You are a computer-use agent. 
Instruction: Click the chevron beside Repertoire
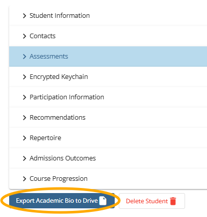(x=24, y=138)
